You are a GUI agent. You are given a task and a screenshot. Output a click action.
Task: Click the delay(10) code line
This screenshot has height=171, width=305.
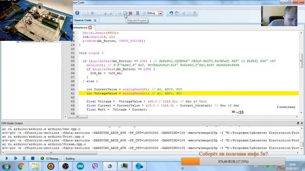pyautogui.click(x=96, y=65)
